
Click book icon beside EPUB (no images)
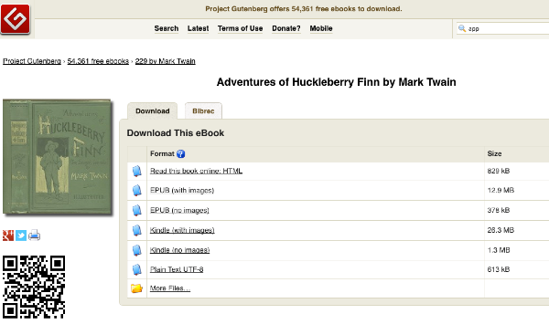click(137, 210)
